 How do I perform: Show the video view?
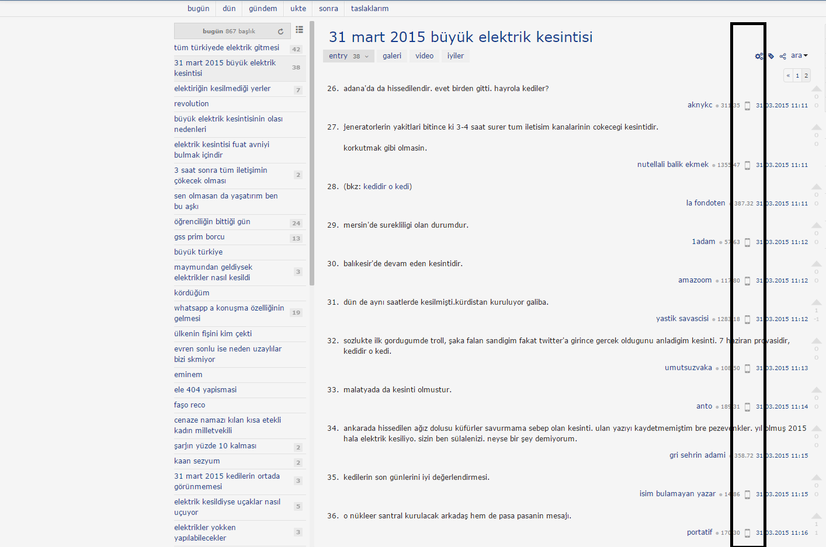pos(425,56)
